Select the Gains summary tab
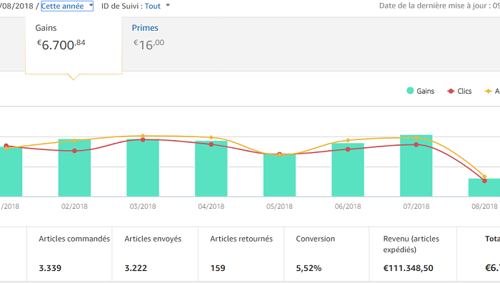This screenshot has width=500, height=283. pyautogui.click(x=74, y=45)
